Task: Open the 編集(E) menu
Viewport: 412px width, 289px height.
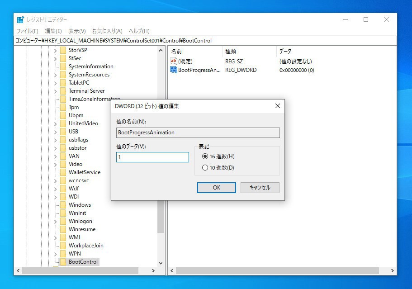Action: point(53,31)
